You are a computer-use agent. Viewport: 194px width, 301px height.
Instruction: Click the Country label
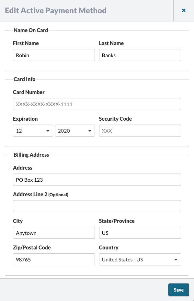click(109, 247)
